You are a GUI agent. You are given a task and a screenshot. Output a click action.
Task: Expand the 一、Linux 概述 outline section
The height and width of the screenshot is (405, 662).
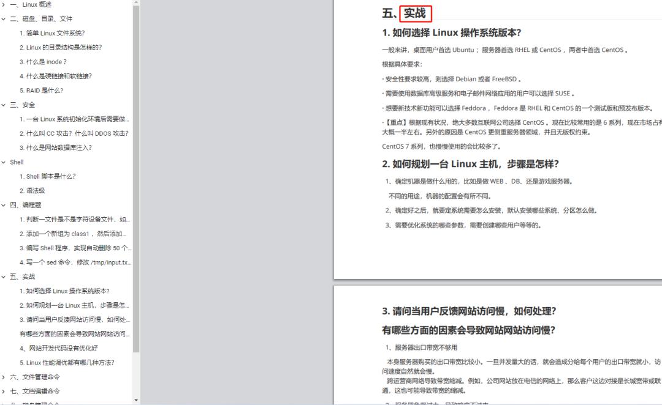point(4,5)
